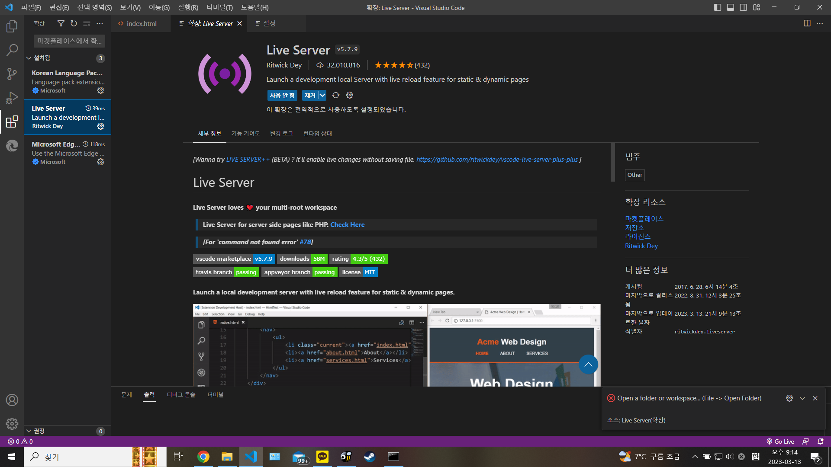This screenshot has width=831, height=467.
Task: Open Live Server list item manage gear
Action: 100,126
